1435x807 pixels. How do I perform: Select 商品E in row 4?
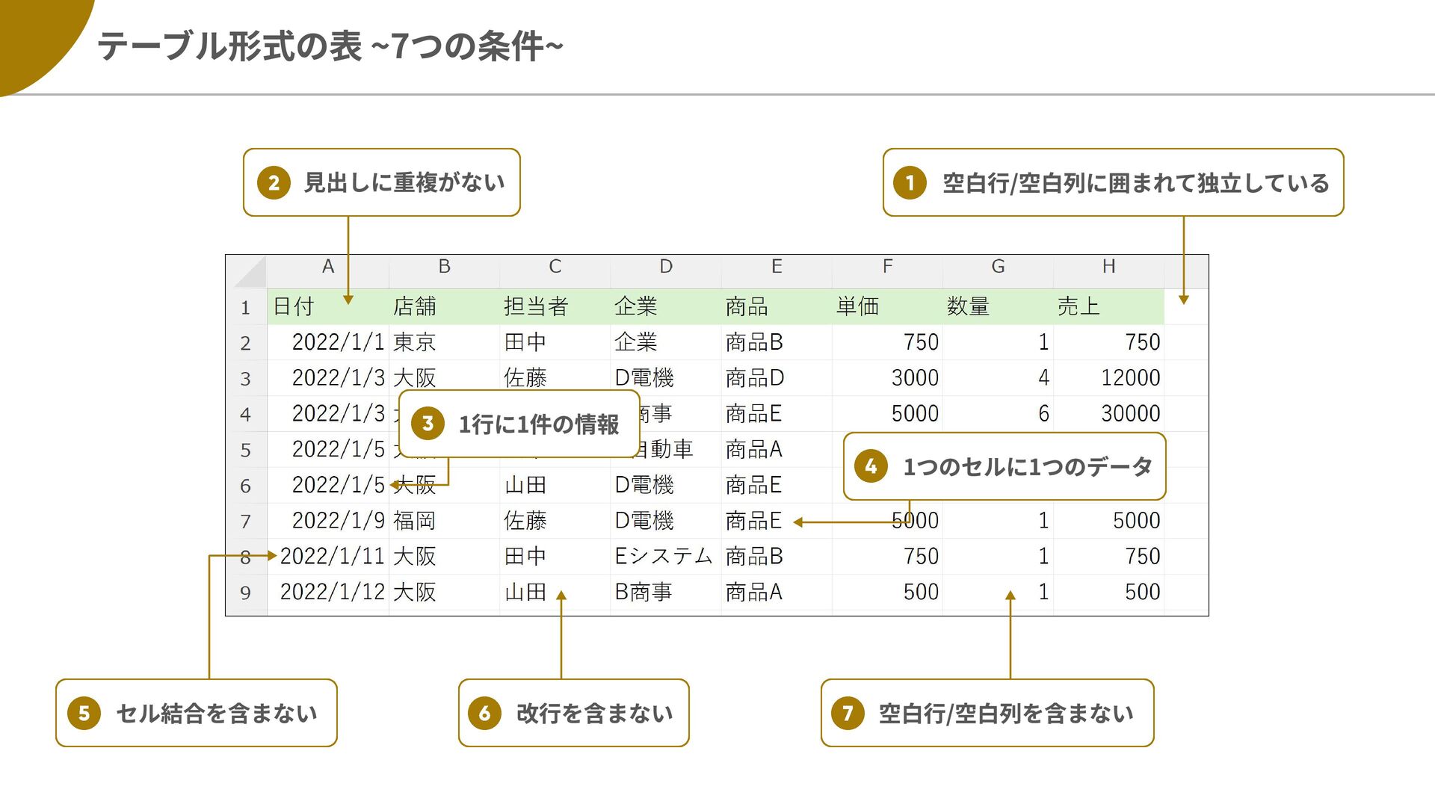(x=777, y=414)
